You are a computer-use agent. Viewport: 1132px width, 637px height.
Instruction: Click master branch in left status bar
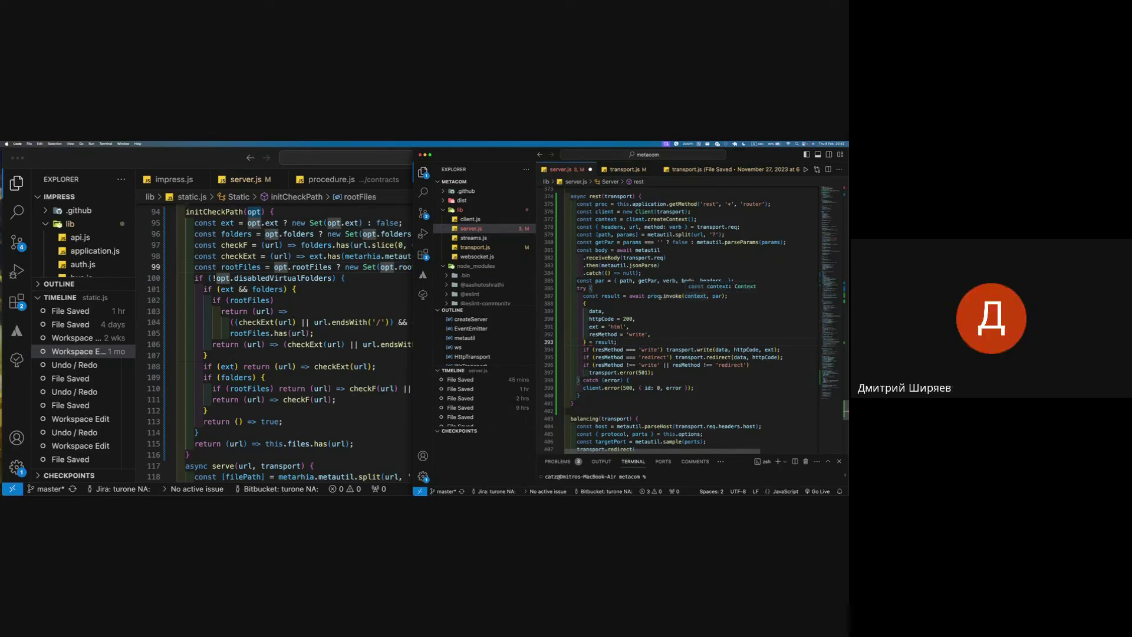(x=50, y=489)
